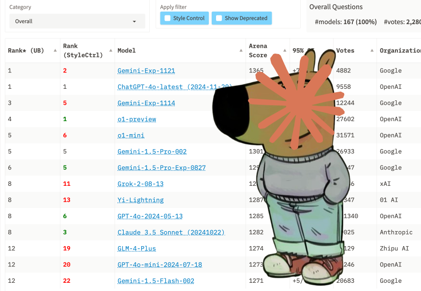Sort by Model column arrow
421x291 pixels.
pyautogui.click(x=241, y=50)
